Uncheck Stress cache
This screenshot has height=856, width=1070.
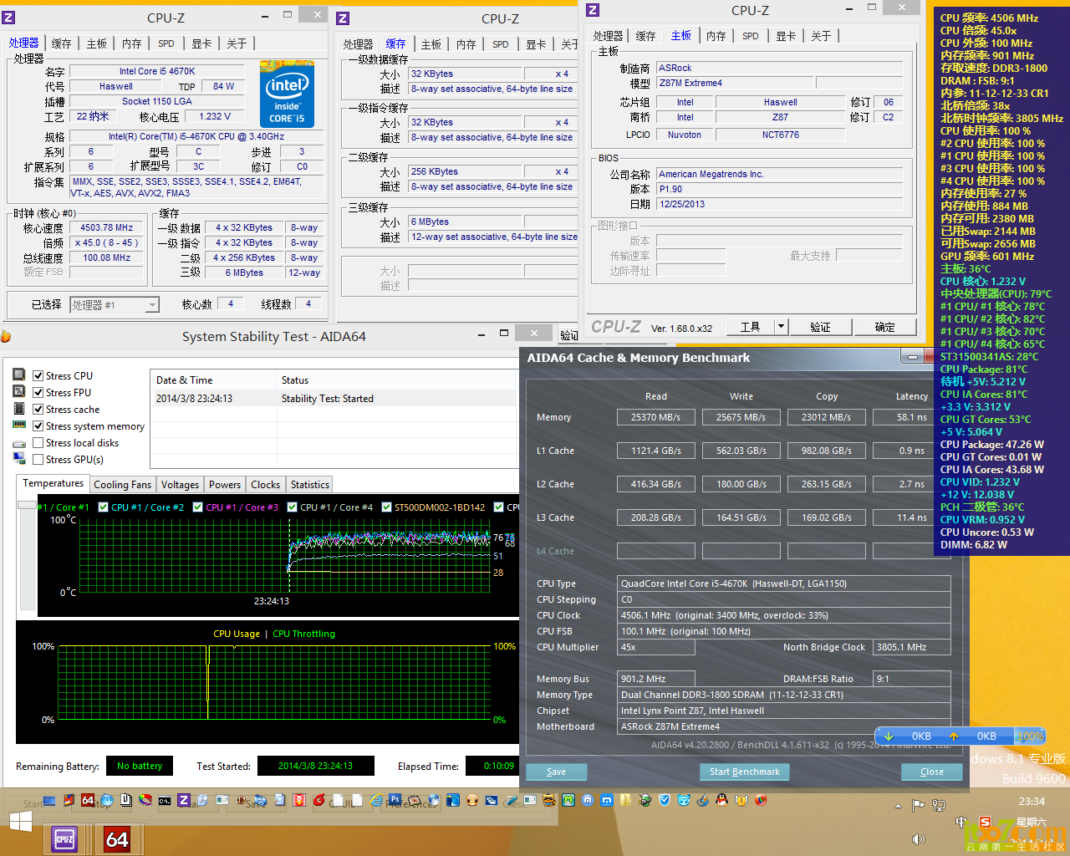38,409
